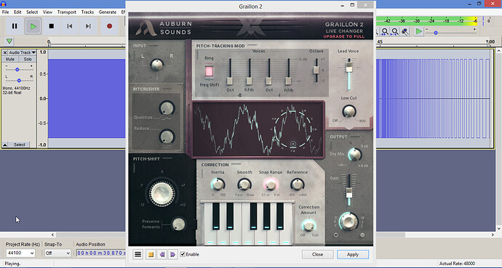
Task: Toggle the first white key on the correction keyboard
Action: coord(210,237)
